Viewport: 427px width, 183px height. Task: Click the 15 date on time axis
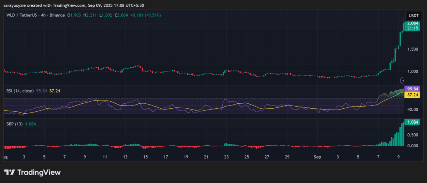click(x=146, y=157)
